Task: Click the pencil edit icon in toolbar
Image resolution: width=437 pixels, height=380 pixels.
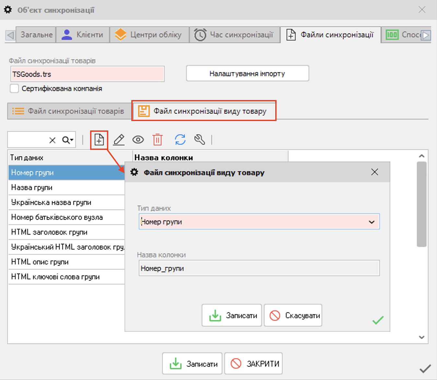Action: pos(119,140)
